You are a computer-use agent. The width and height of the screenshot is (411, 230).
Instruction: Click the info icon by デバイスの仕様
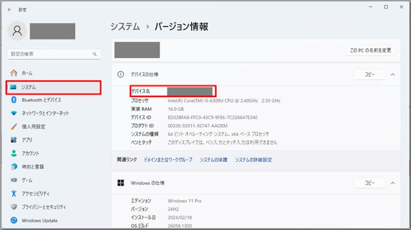pyautogui.click(x=120, y=75)
